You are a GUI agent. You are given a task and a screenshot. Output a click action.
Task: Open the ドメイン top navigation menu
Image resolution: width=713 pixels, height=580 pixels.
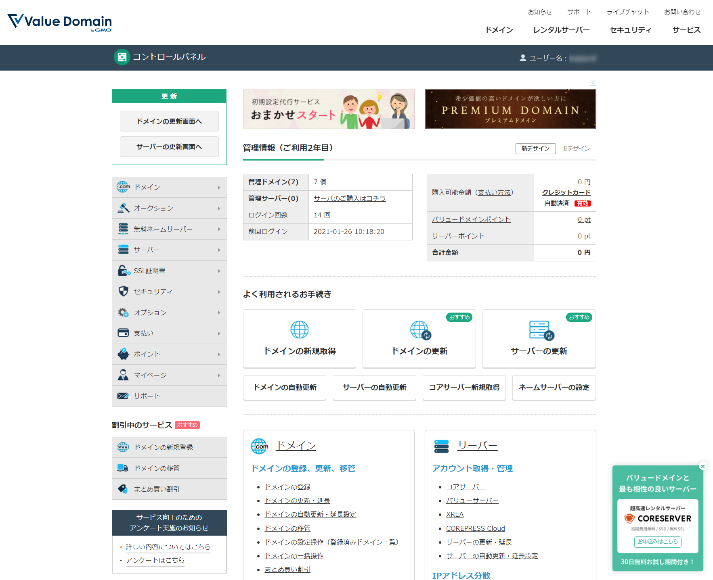(499, 30)
